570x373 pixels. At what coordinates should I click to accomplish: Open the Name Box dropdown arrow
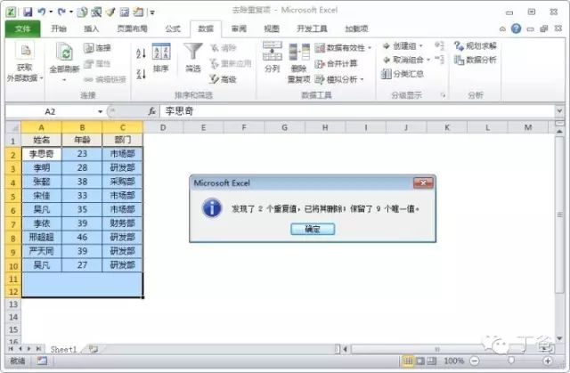pyautogui.click(x=101, y=111)
